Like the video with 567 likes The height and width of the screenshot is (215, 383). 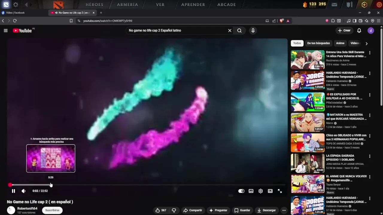[161, 210]
